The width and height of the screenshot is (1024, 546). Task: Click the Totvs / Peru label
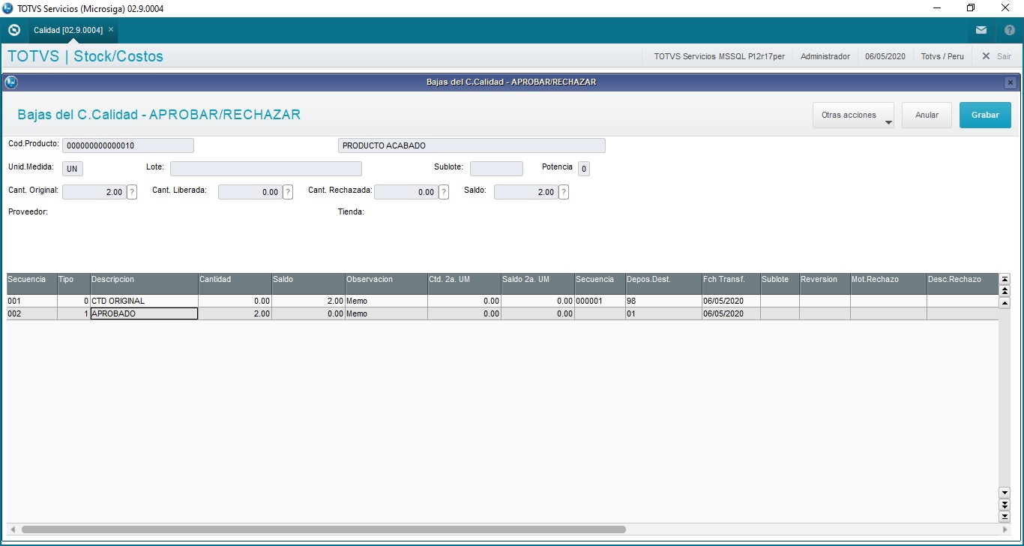tap(942, 56)
